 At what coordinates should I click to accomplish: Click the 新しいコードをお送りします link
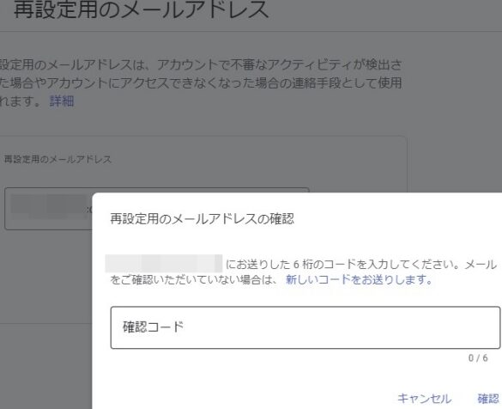[359, 279]
